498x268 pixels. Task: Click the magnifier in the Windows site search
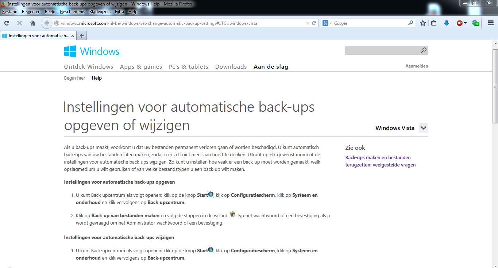423,50
